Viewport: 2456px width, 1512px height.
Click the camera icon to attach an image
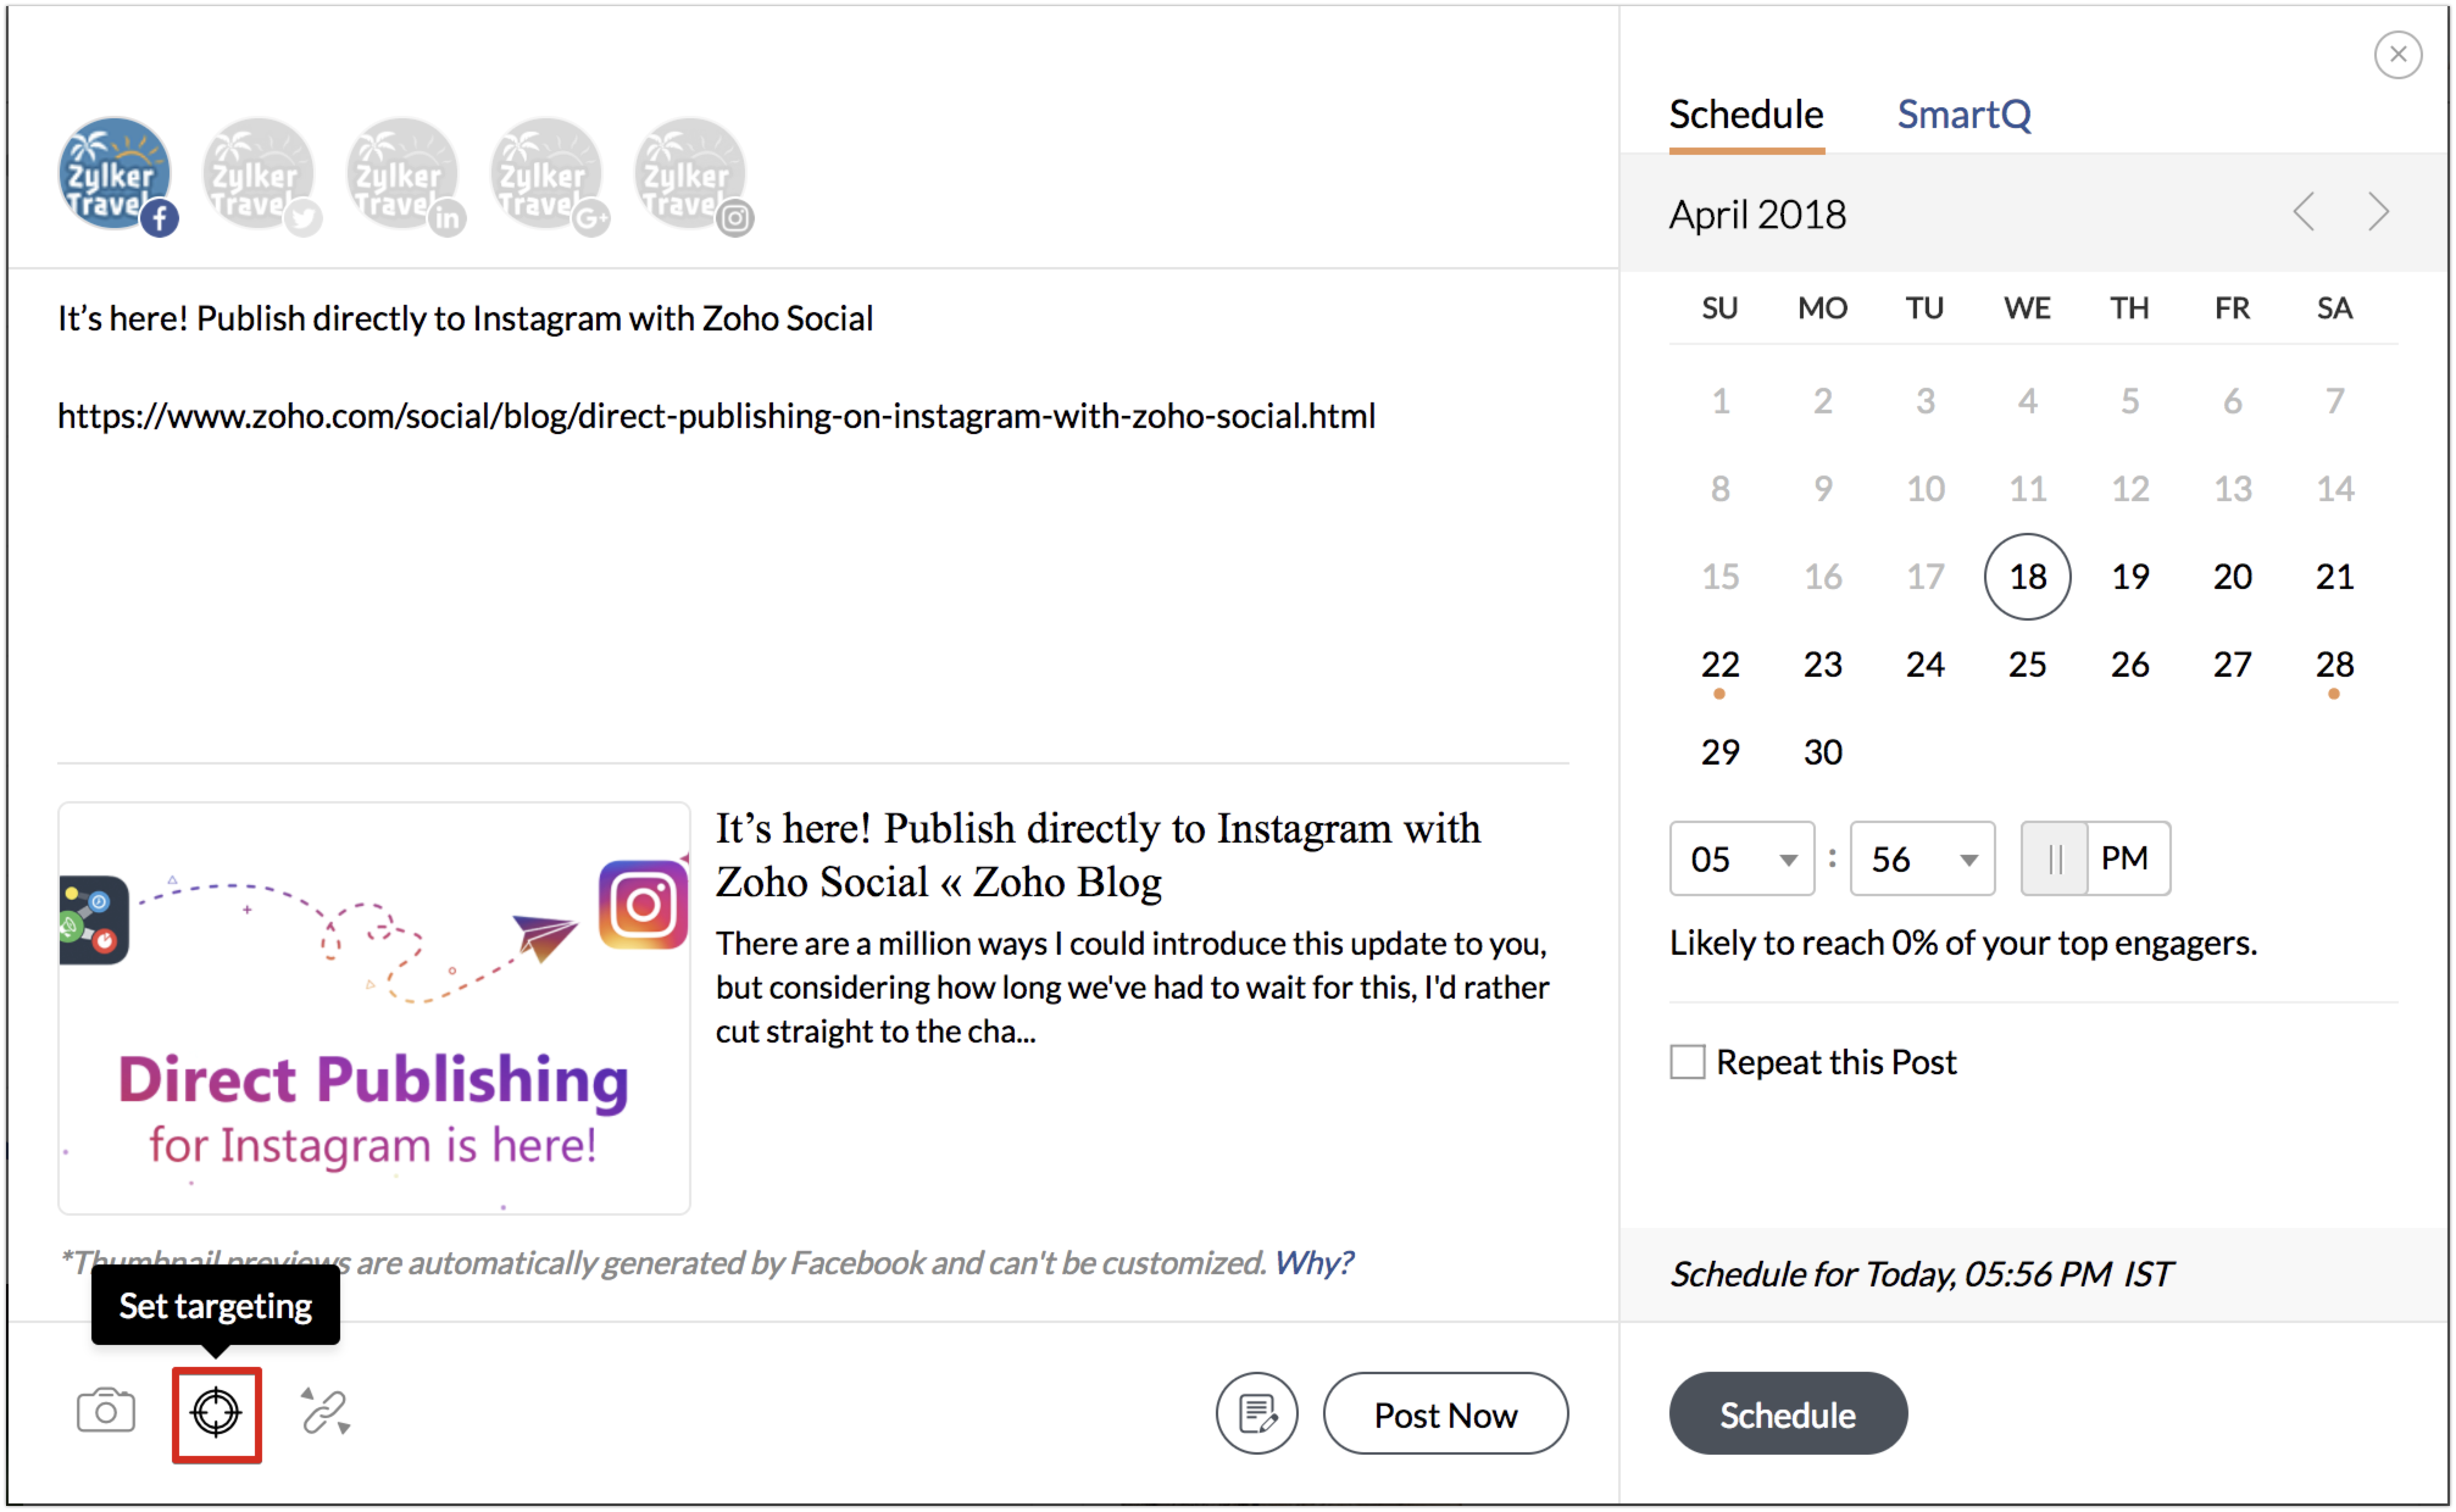coord(106,1412)
